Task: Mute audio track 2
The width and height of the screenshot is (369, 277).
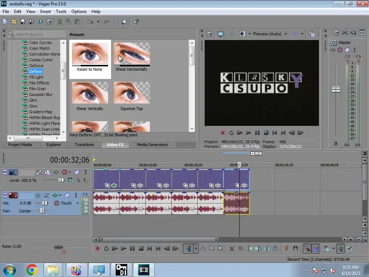Action: (67, 195)
